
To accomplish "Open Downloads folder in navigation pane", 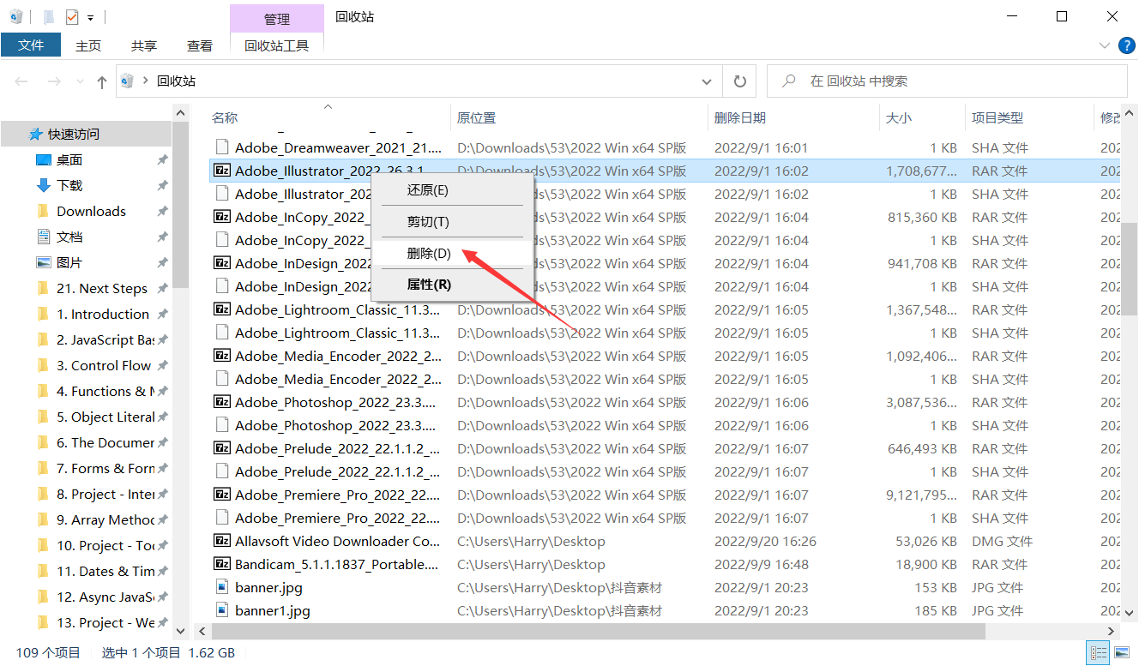I will pos(91,211).
